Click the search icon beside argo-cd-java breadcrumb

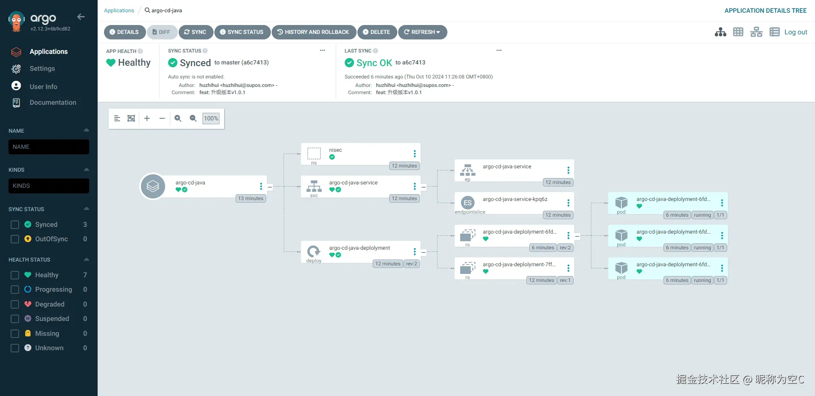(x=147, y=10)
